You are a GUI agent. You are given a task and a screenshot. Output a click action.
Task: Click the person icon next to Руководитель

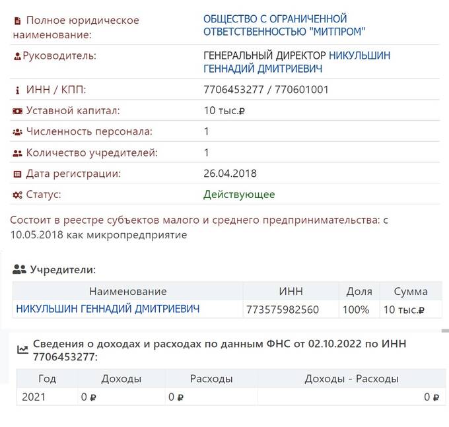(x=17, y=56)
